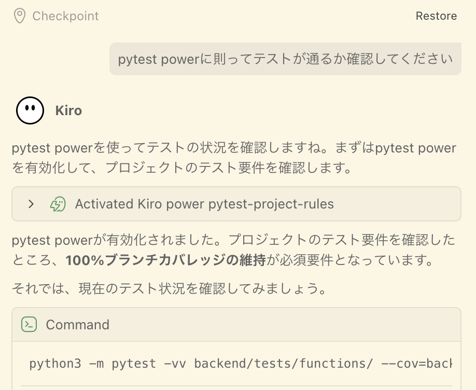Open the pytest-project-rules power name

(x=271, y=204)
